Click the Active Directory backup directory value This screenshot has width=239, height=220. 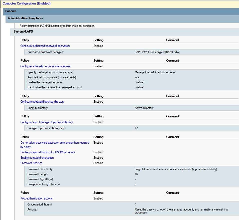(x=144, y=108)
